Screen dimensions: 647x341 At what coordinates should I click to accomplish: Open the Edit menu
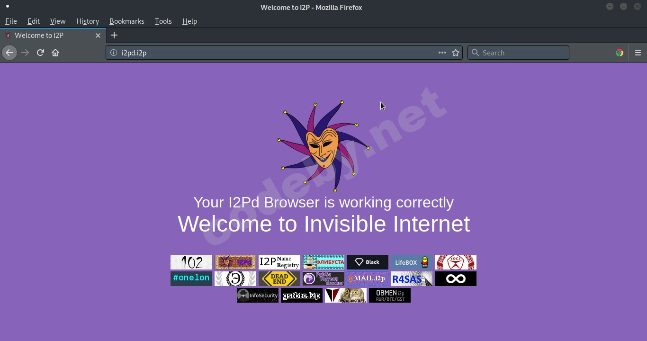pyautogui.click(x=34, y=21)
